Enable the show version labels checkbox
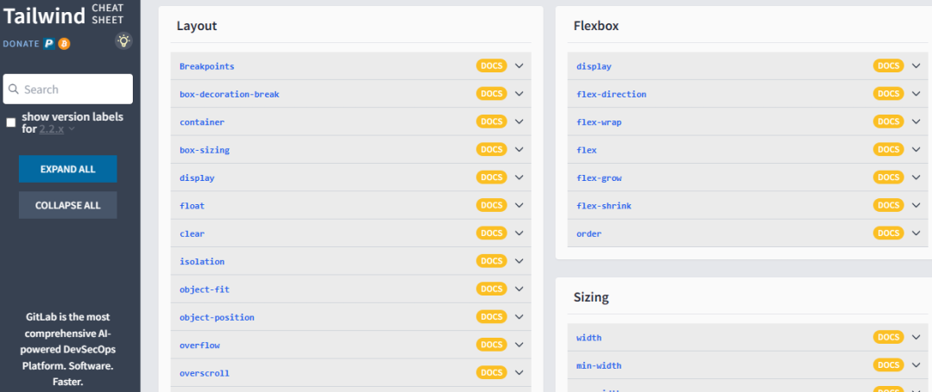The height and width of the screenshot is (392, 932). tap(10, 122)
